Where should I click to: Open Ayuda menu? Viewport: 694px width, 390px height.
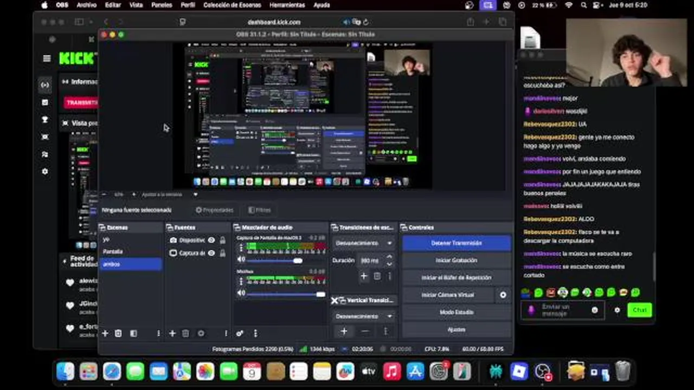[322, 5]
